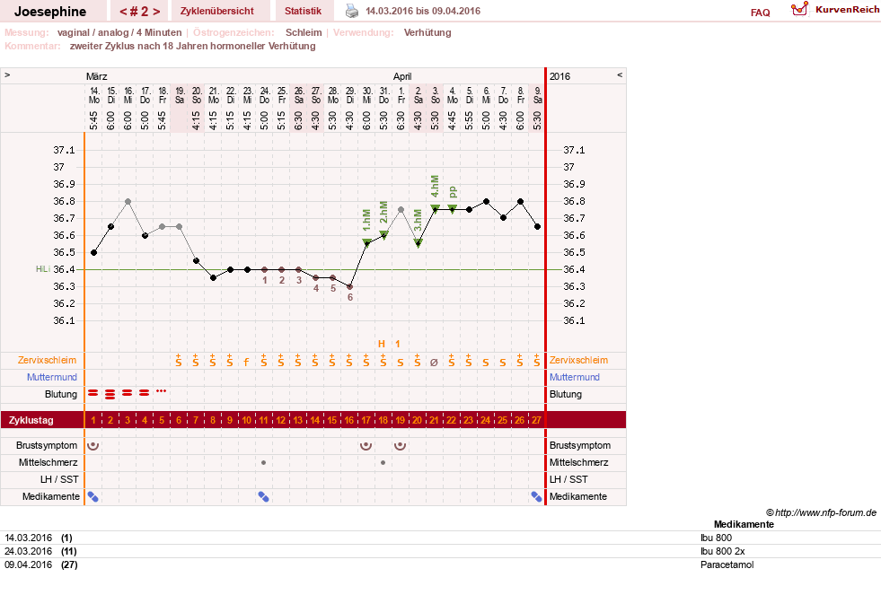Click the medication pill icon on cycle day 11

(x=263, y=497)
